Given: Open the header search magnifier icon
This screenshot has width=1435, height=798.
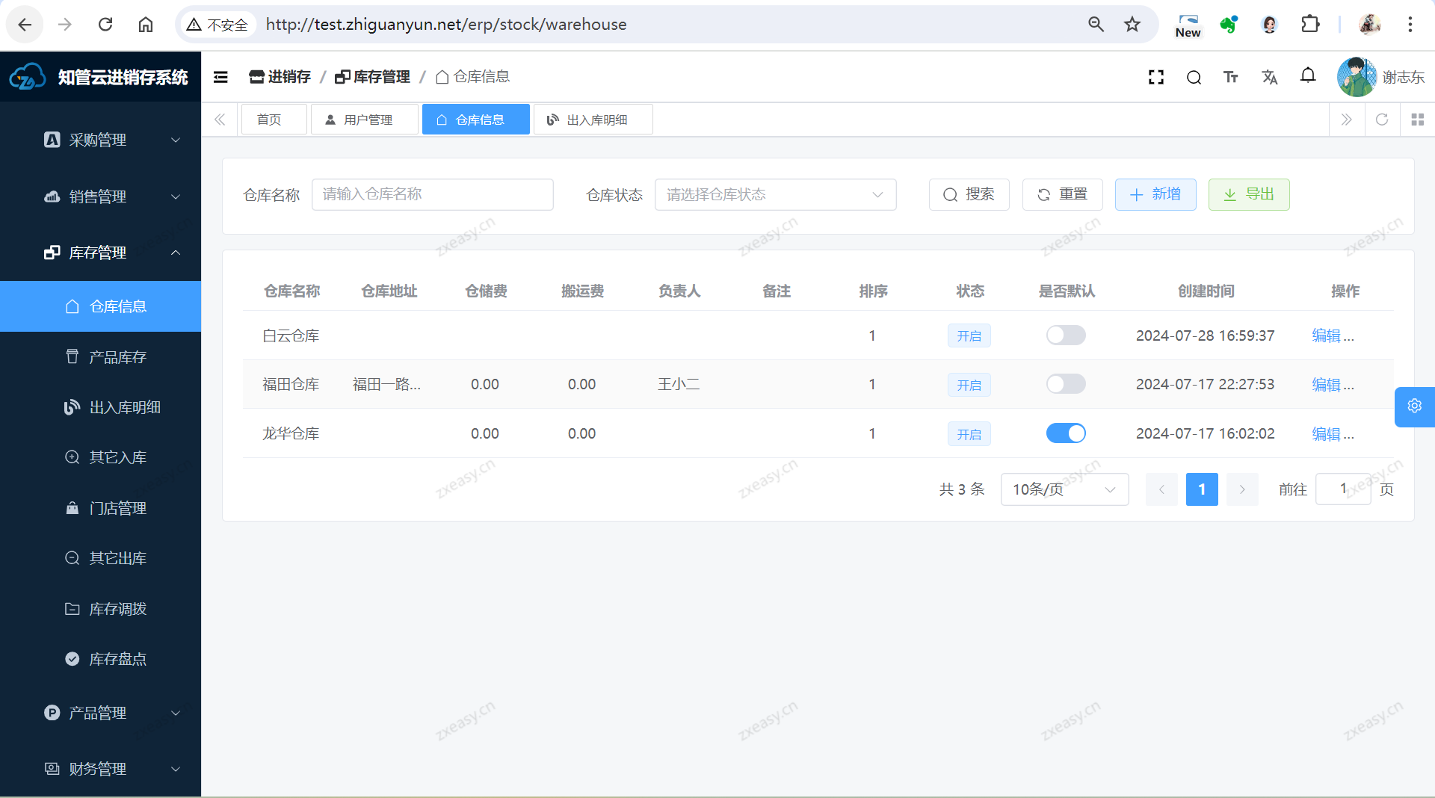Looking at the screenshot, I should tap(1194, 77).
